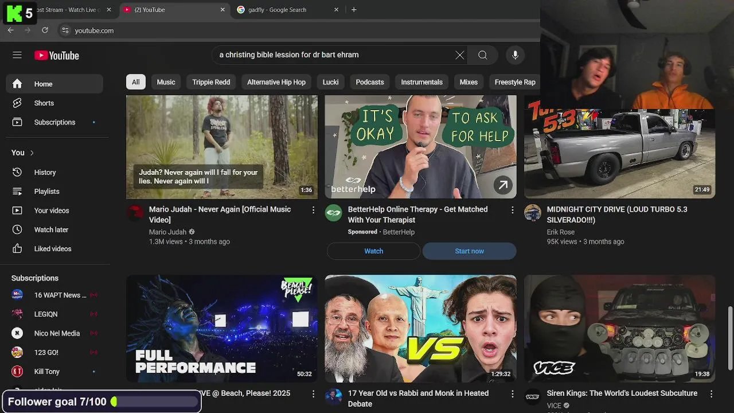The width and height of the screenshot is (734, 413).
Task: Open Mario Judah Never Again video thumbnail
Action: click(222, 147)
